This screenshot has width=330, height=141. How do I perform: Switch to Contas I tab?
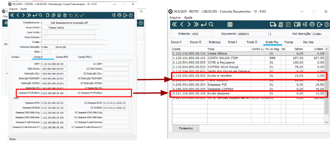(x=15, y=57)
